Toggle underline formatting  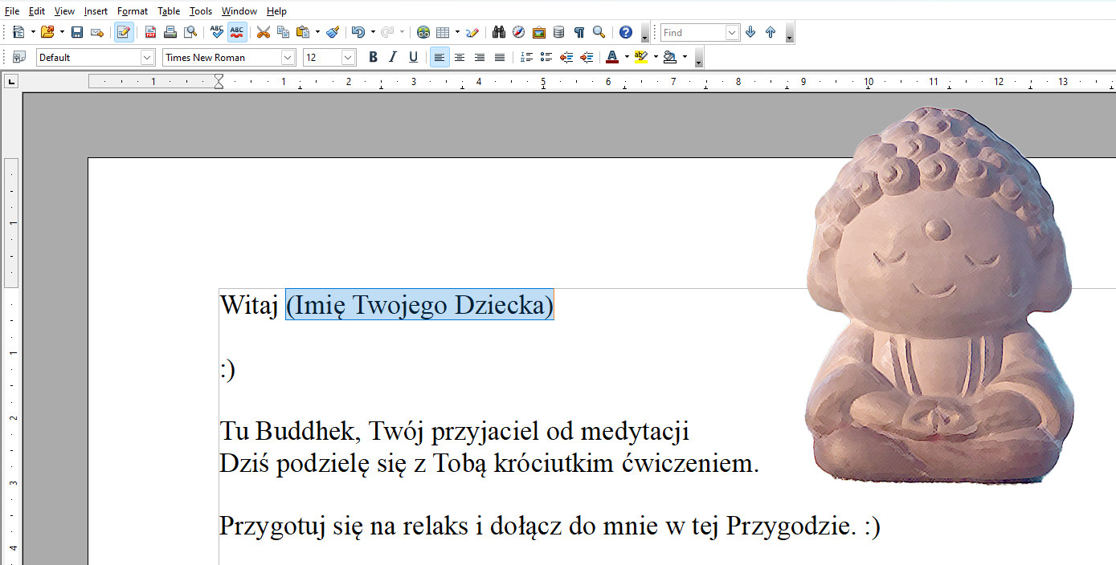pyautogui.click(x=413, y=57)
